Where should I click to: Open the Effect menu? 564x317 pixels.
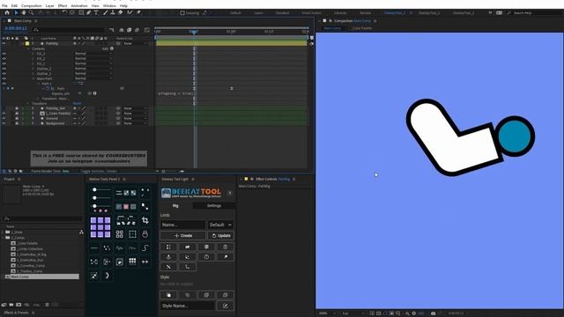[63, 6]
